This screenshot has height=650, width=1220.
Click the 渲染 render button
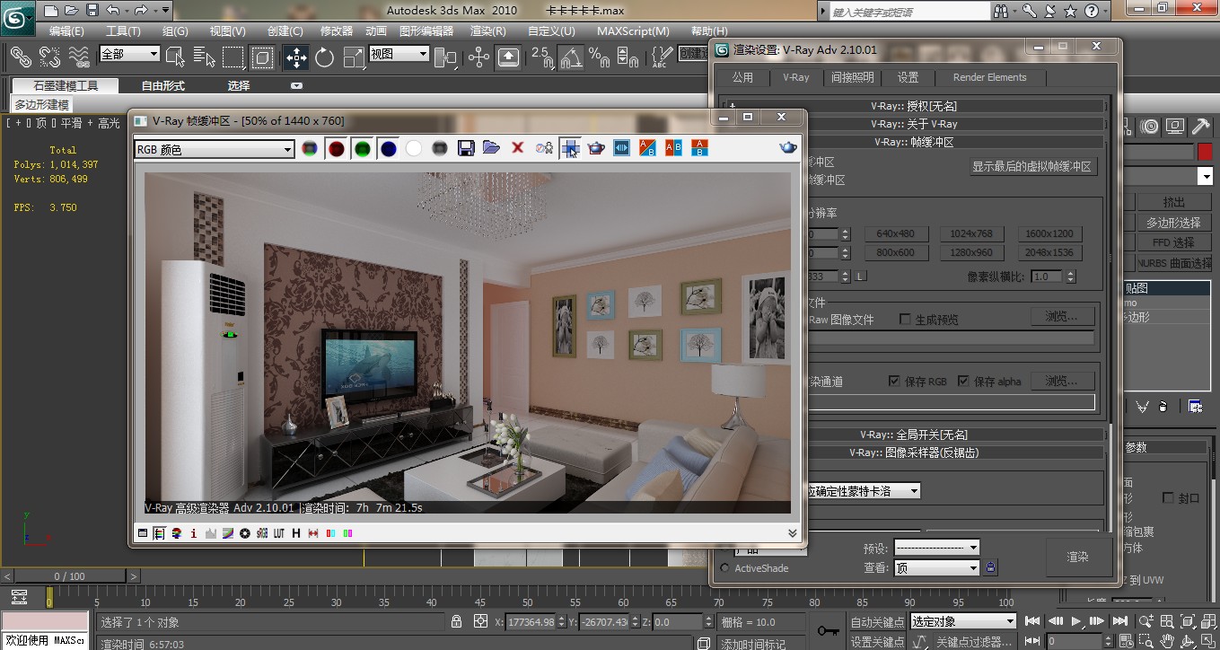1078,558
